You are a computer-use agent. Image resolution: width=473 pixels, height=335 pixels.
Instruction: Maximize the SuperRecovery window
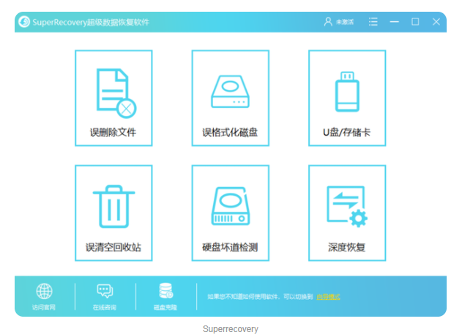pos(415,22)
